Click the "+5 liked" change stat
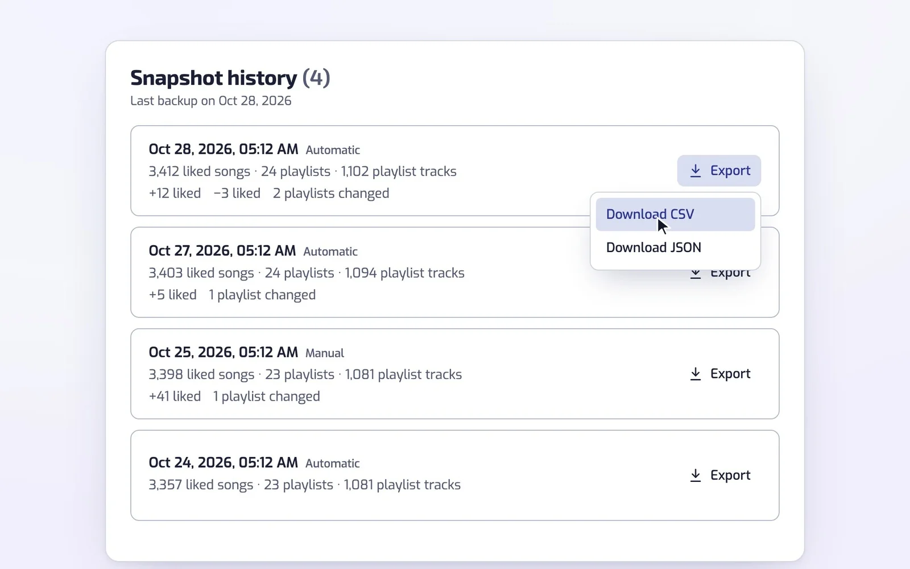This screenshot has height=569, width=910. click(173, 295)
